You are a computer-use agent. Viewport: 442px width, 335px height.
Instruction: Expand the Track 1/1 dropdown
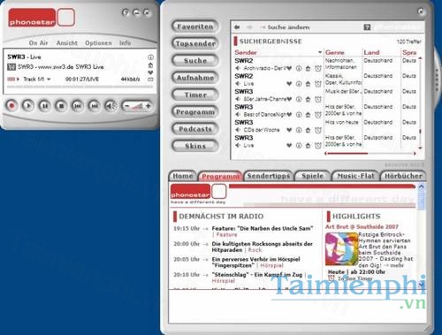point(49,80)
